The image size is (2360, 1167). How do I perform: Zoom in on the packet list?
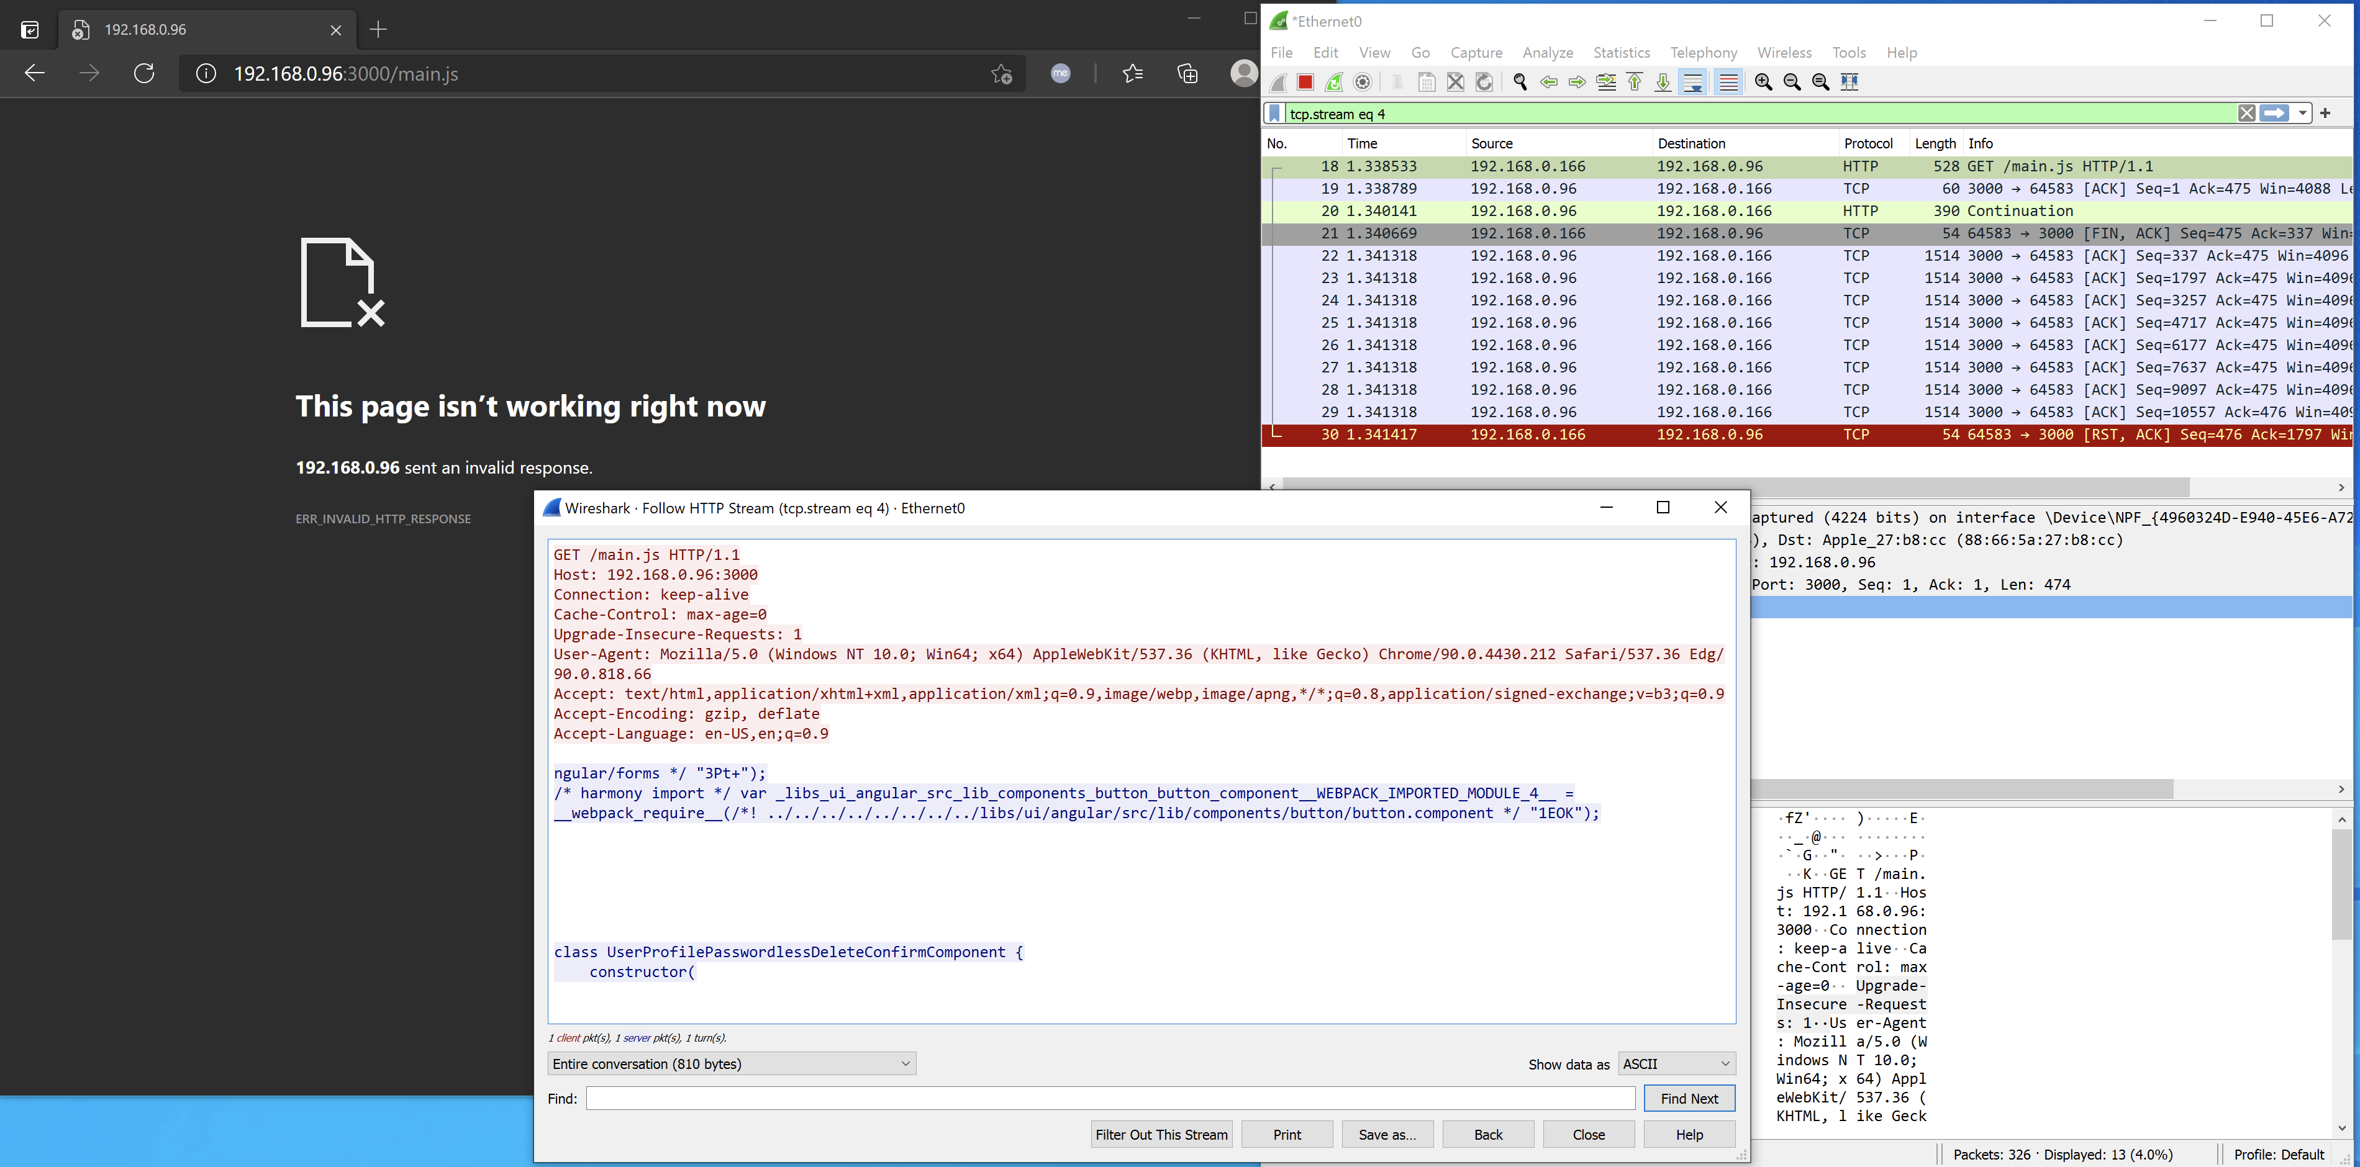pos(1764,83)
